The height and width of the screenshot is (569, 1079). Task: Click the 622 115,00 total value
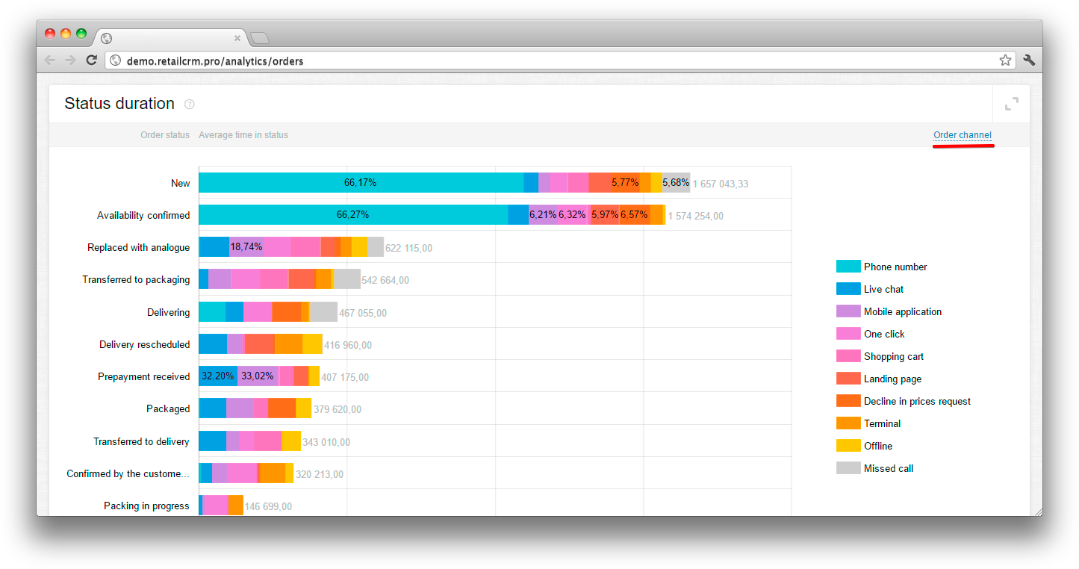[x=408, y=248]
